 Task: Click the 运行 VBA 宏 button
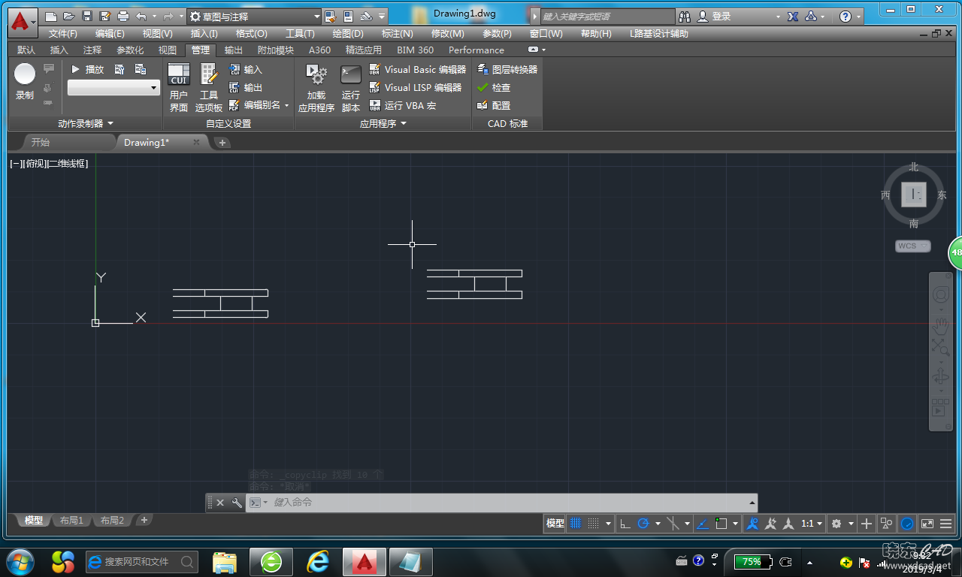403,105
